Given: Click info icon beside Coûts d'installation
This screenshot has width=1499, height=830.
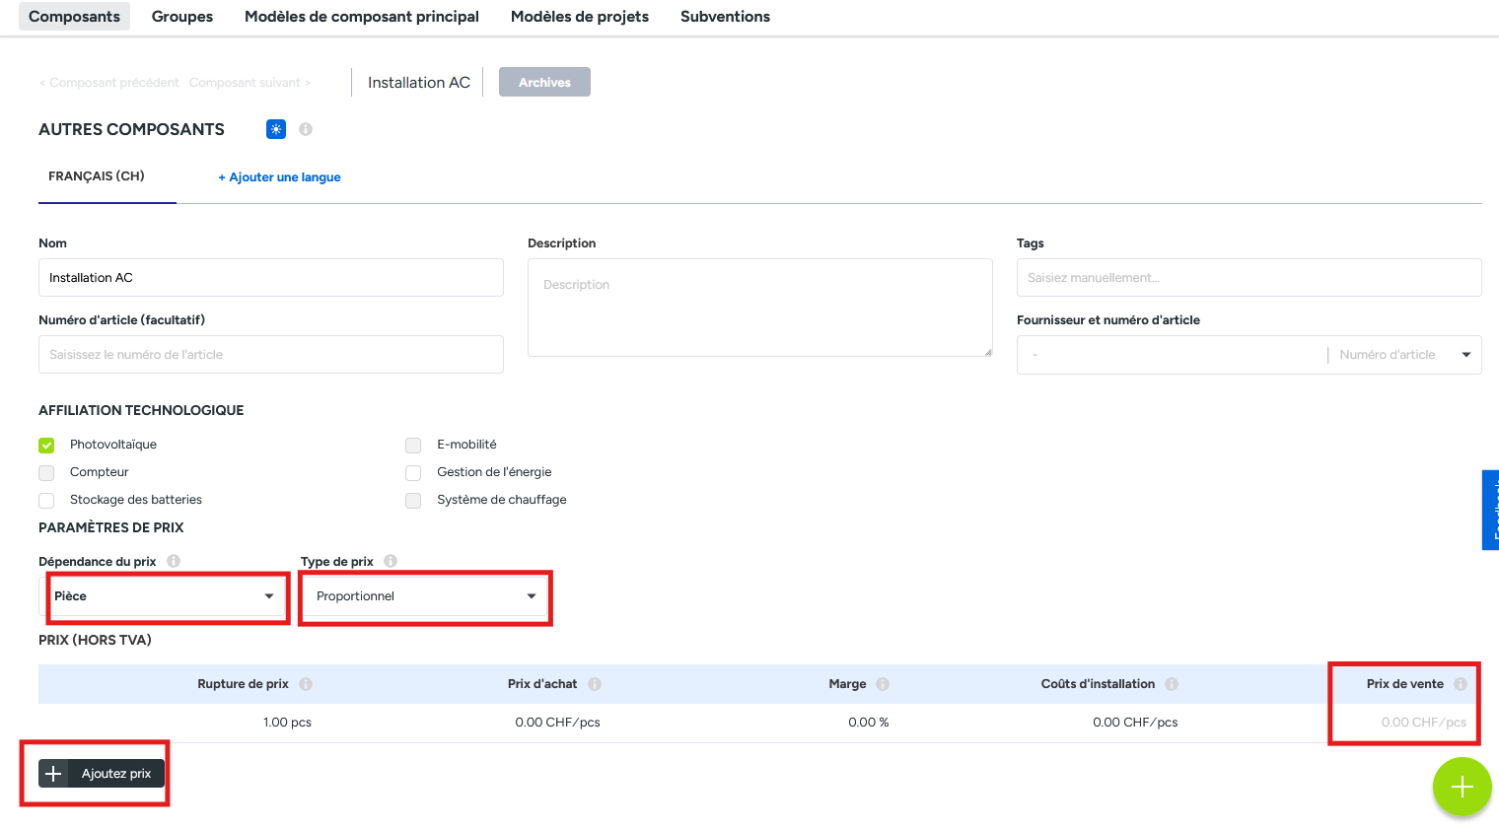Looking at the screenshot, I should click(1172, 684).
